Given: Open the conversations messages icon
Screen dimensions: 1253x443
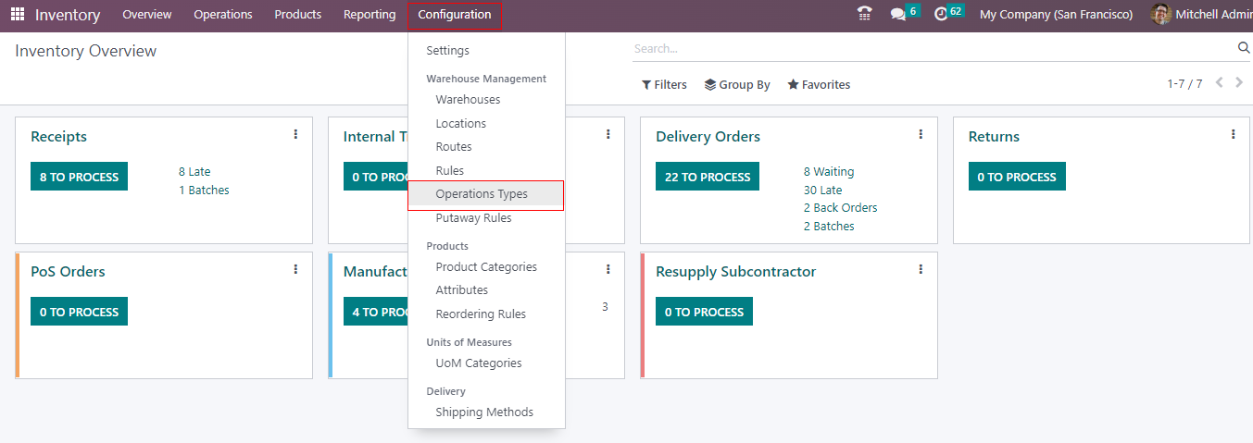Looking at the screenshot, I should [x=897, y=14].
